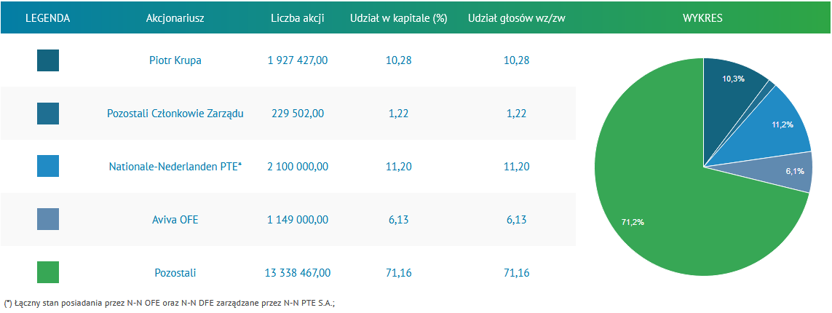
Task: Click the LEGENDA header label
Action: click(x=48, y=18)
